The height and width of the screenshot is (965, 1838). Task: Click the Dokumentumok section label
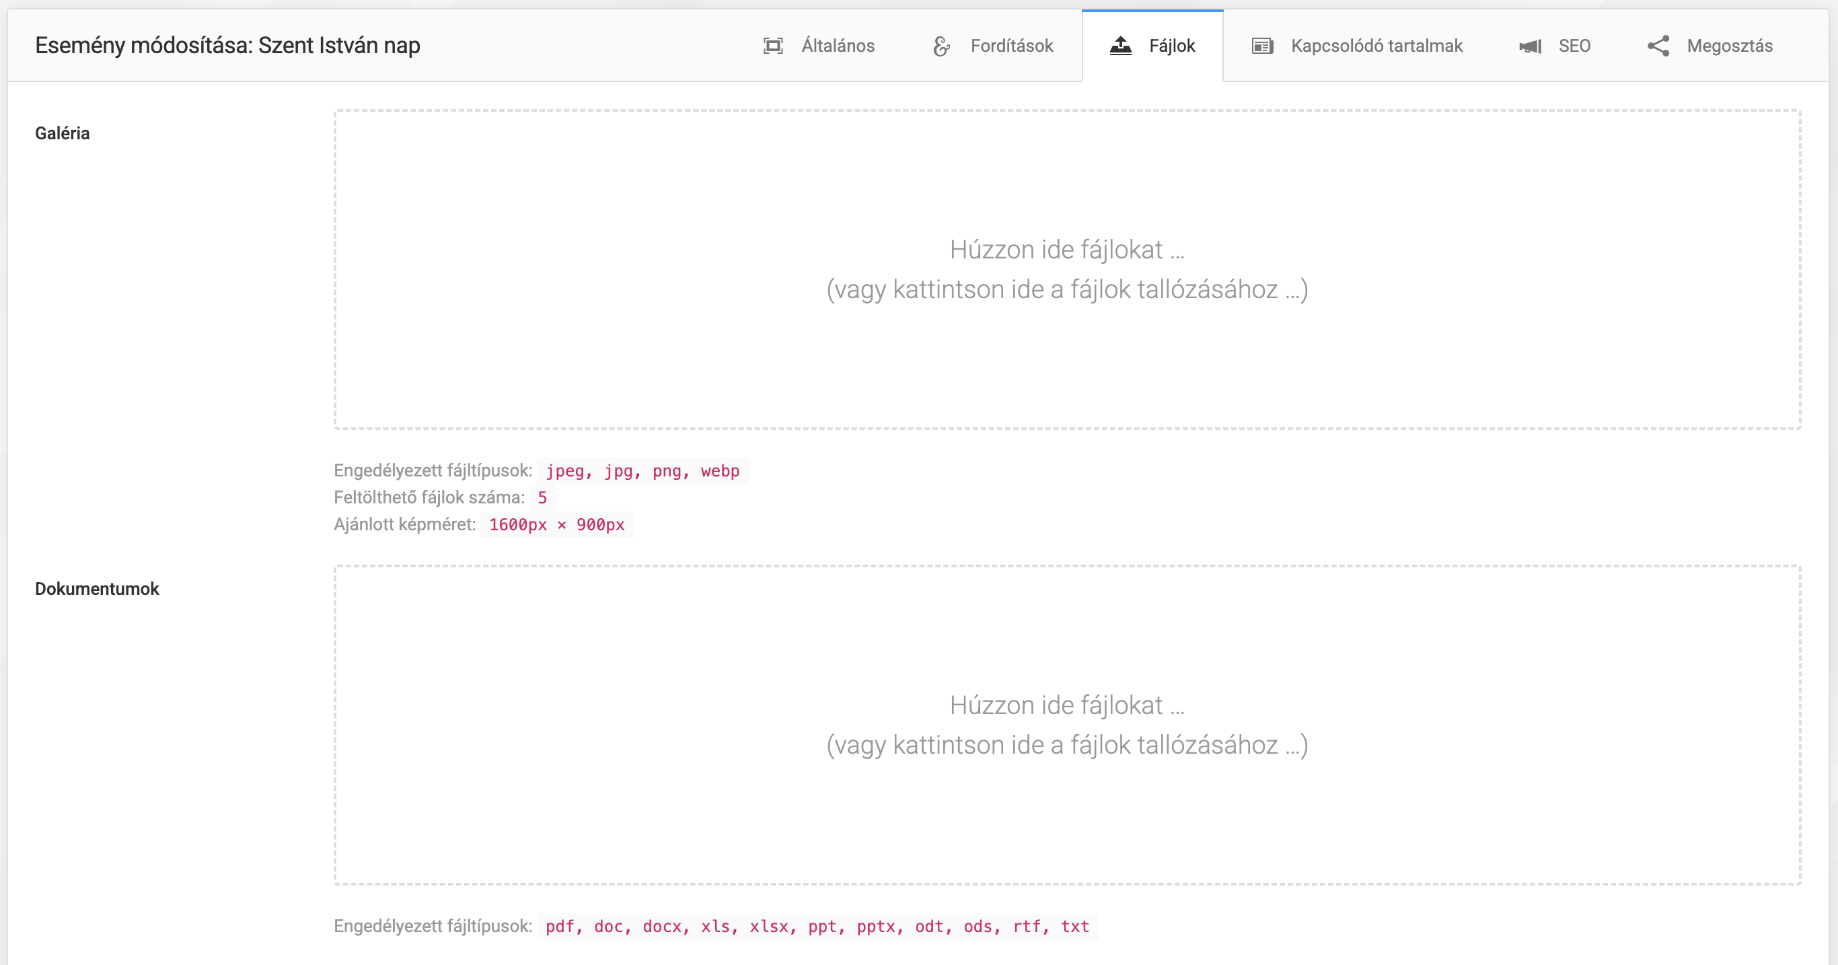tap(97, 589)
